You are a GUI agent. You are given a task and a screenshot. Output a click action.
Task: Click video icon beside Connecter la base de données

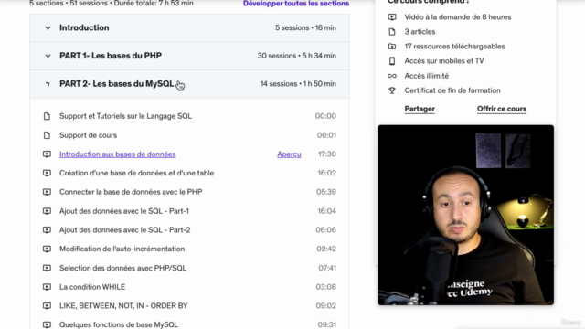point(47,192)
